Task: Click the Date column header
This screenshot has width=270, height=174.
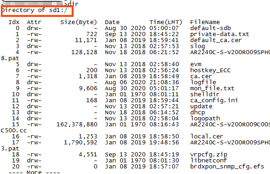Action: coord(112,22)
